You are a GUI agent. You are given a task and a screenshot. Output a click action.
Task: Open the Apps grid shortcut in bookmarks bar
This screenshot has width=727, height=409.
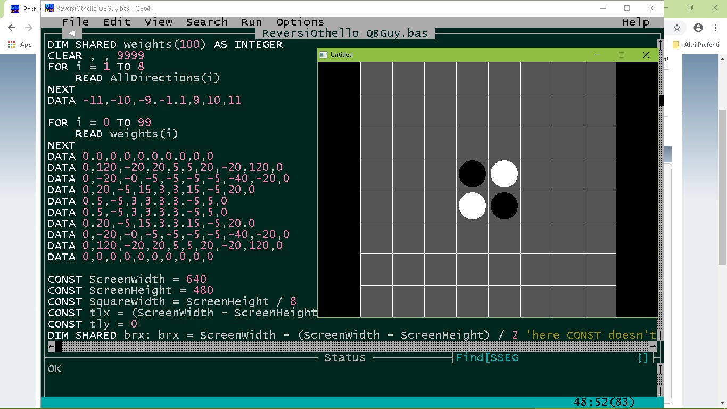12,45
